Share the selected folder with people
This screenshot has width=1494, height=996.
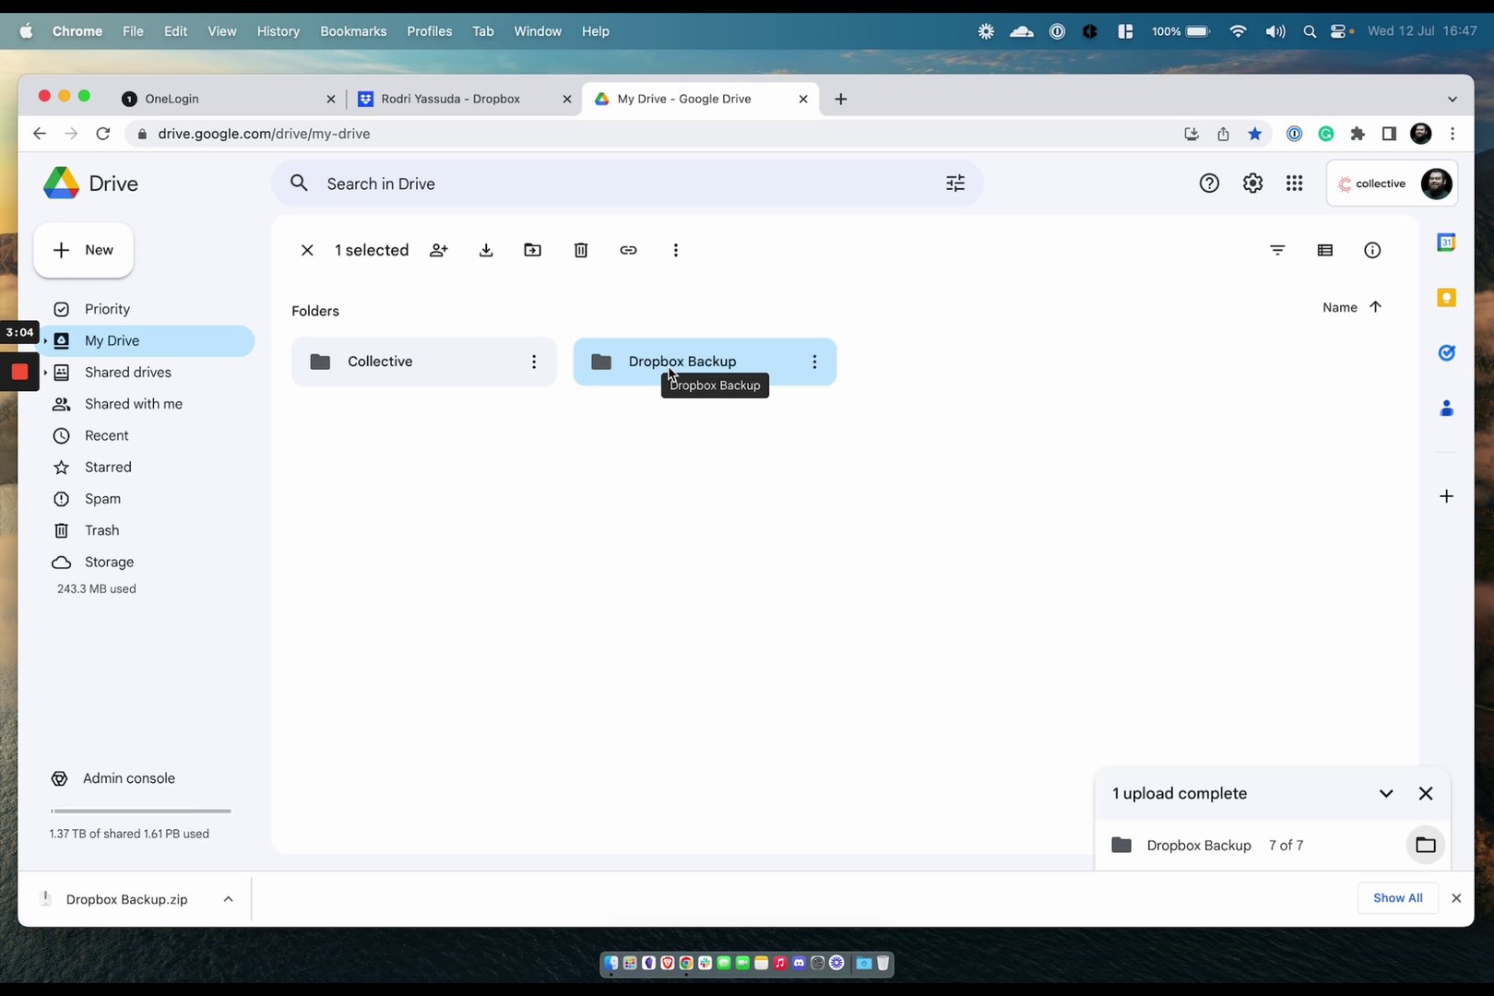pos(438,250)
